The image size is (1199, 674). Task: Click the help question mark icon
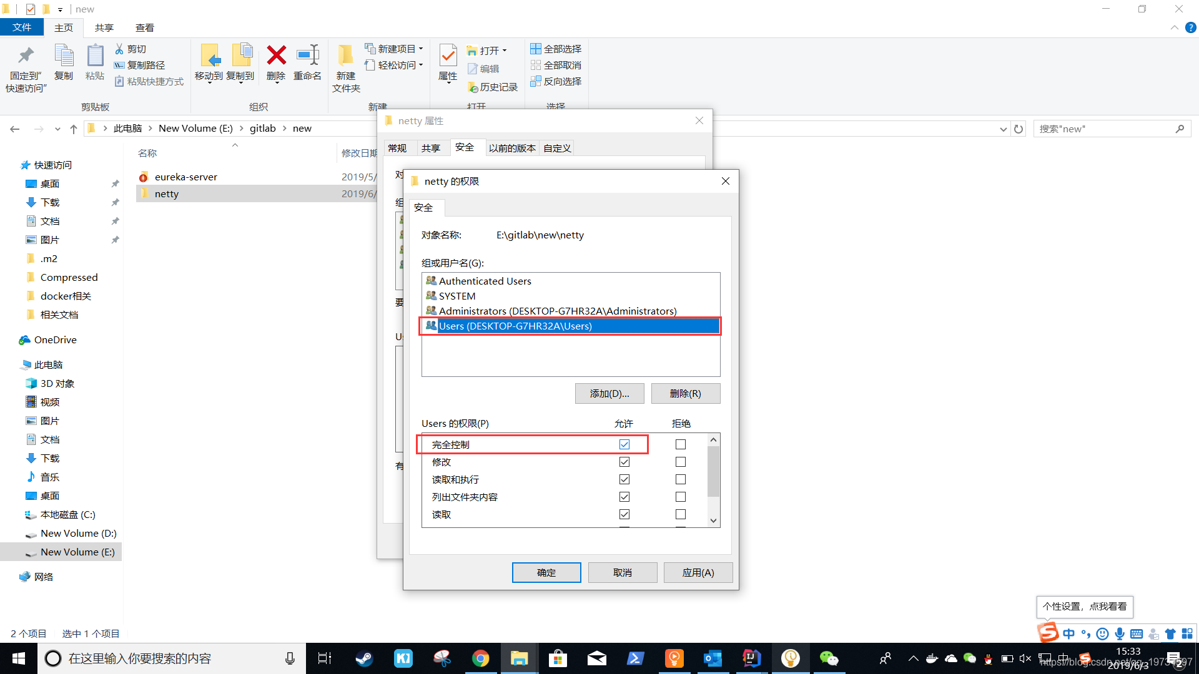point(1191,28)
